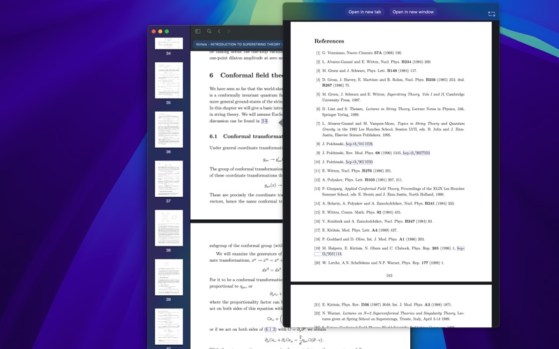
Task: Click the References heading in the preview
Action: [x=329, y=41]
